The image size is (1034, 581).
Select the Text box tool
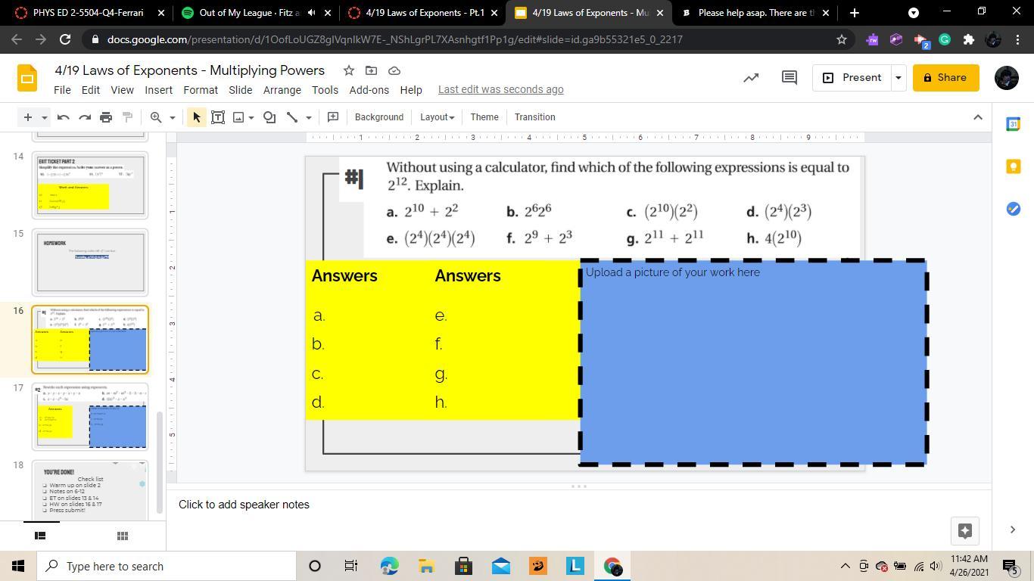(x=217, y=117)
